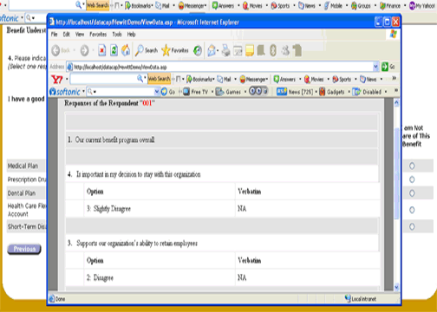
Task: Open Finance in the background Yahoo toolbar
Action: pyautogui.click(x=390, y=6)
